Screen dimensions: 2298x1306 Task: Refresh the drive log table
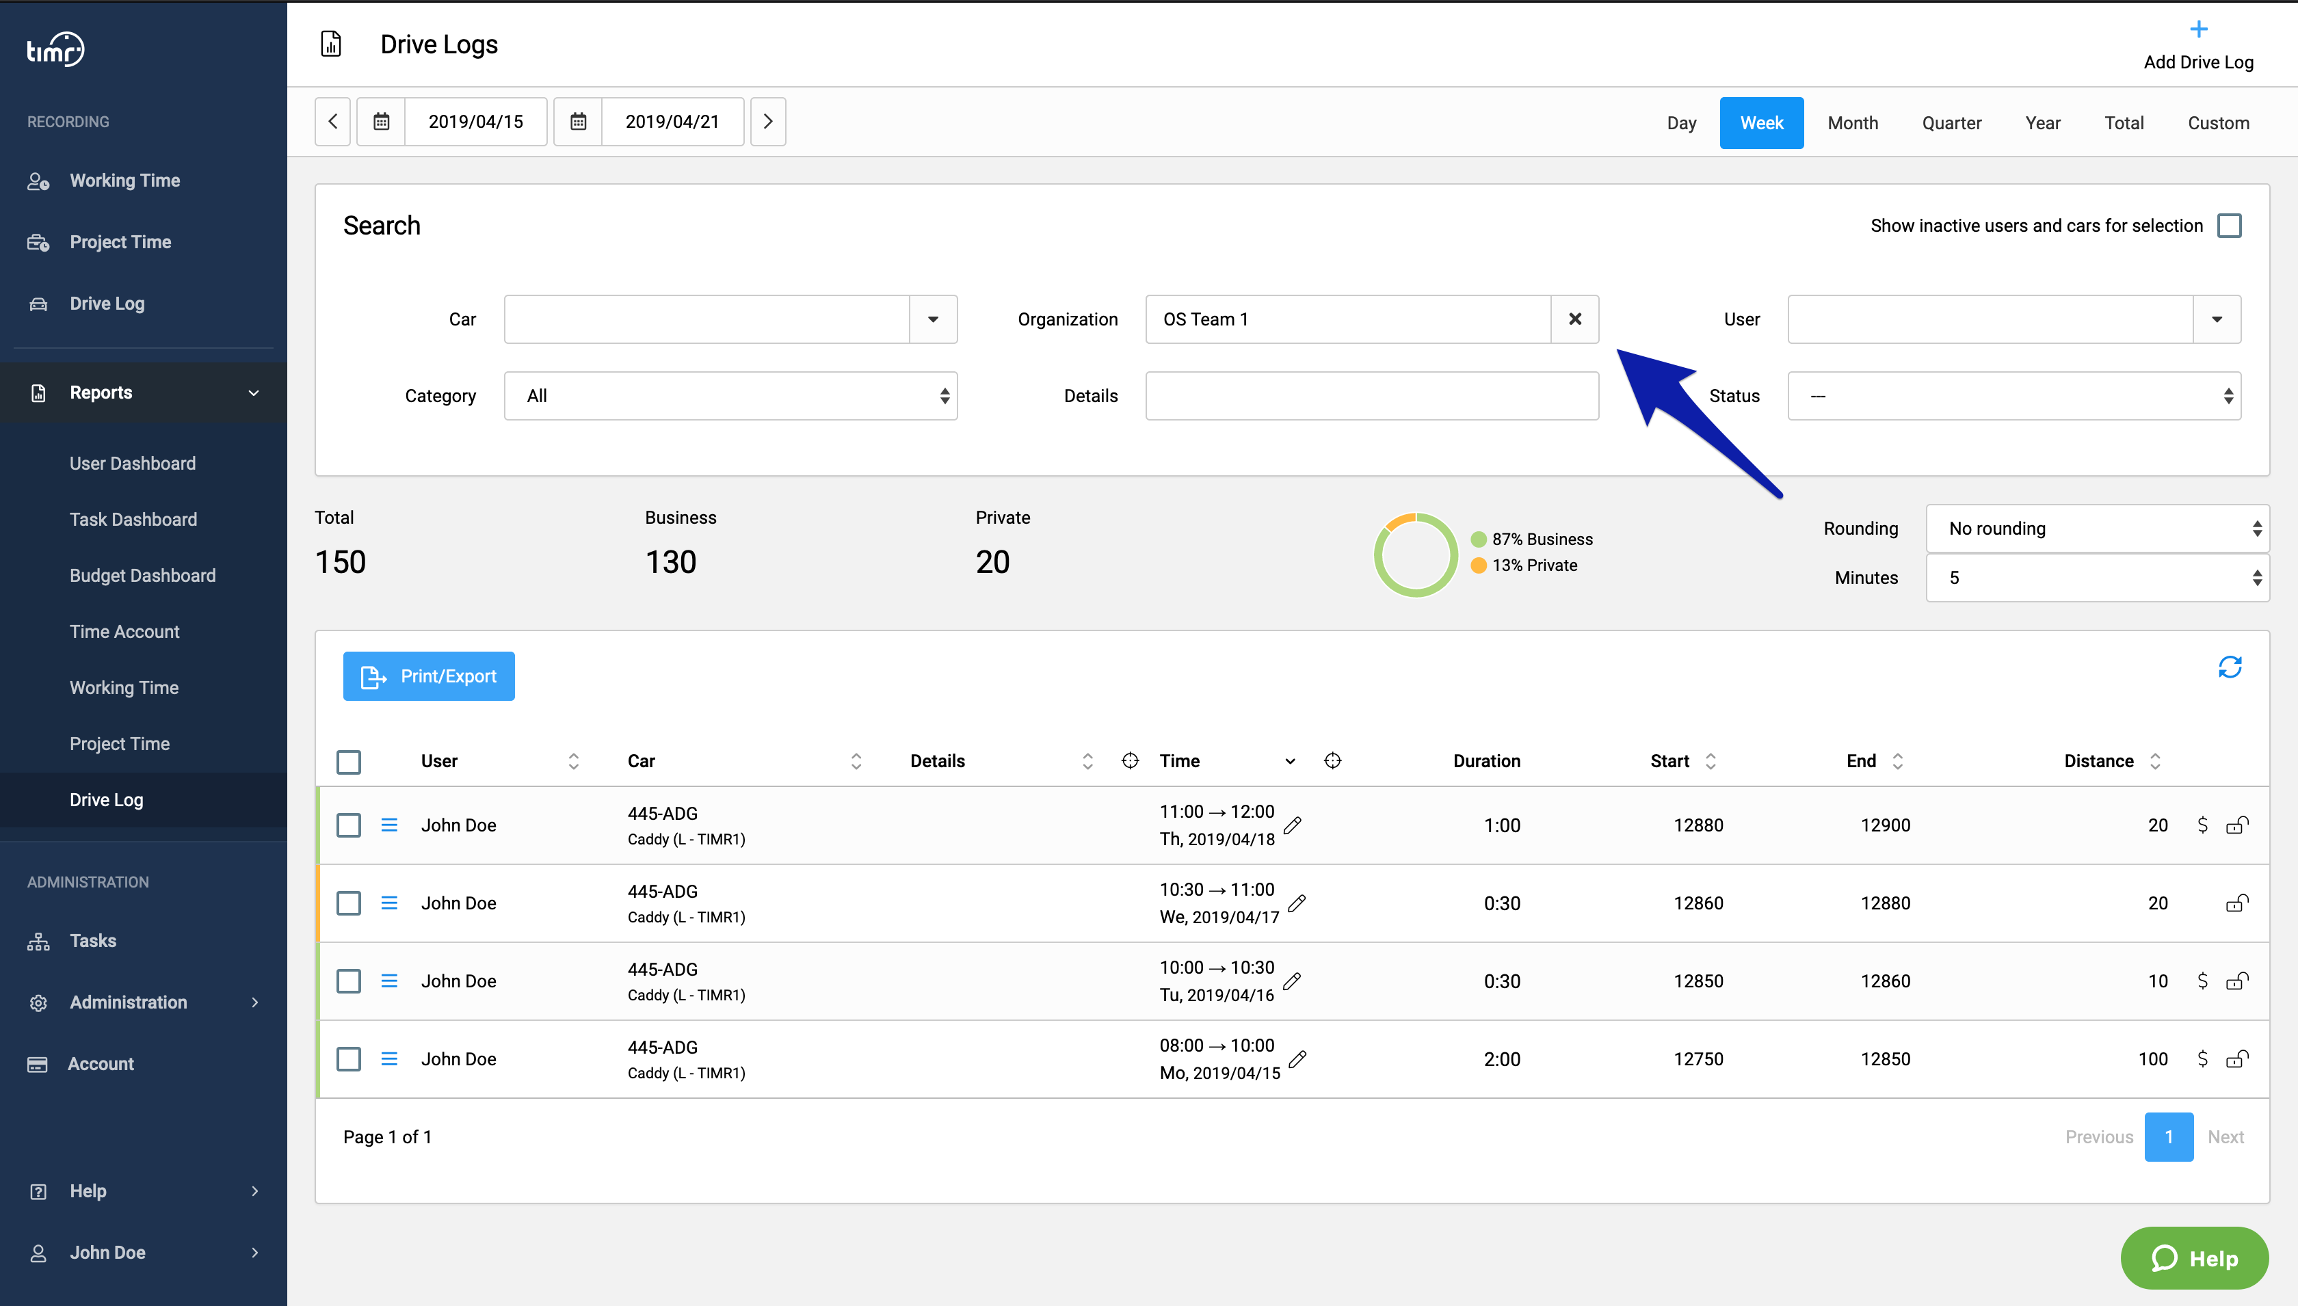click(2230, 667)
